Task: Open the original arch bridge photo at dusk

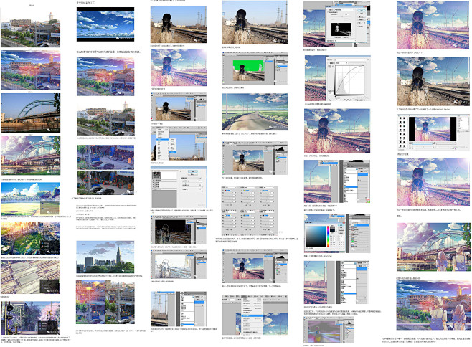Action: (x=35, y=113)
